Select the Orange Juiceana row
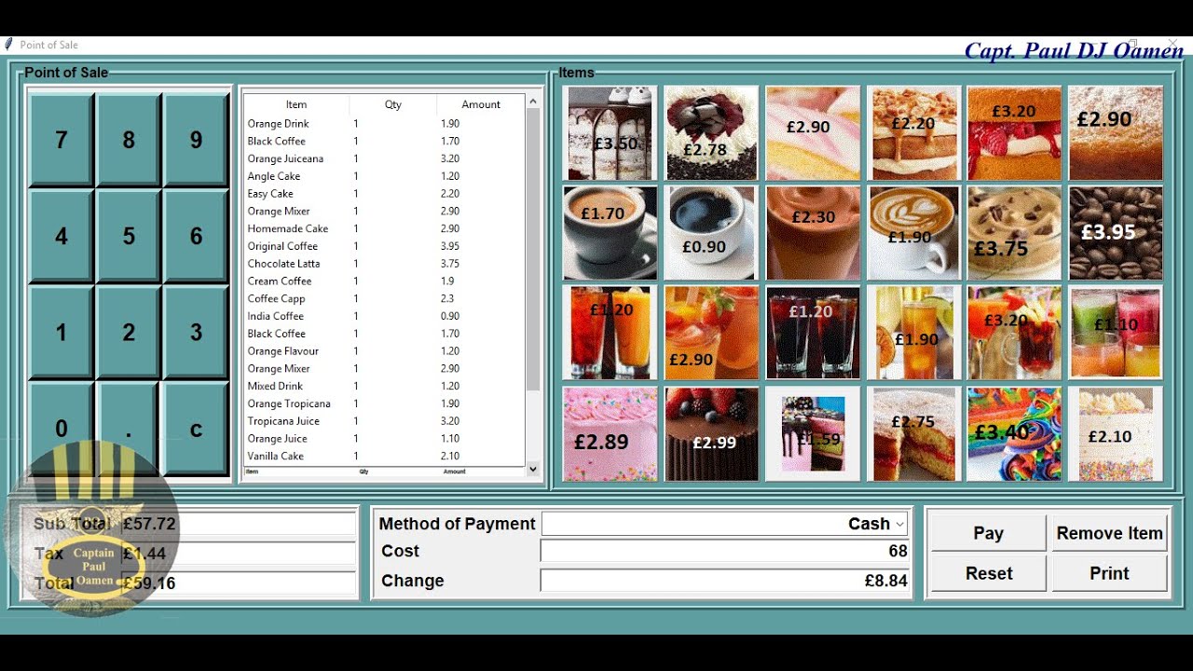 pos(384,158)
